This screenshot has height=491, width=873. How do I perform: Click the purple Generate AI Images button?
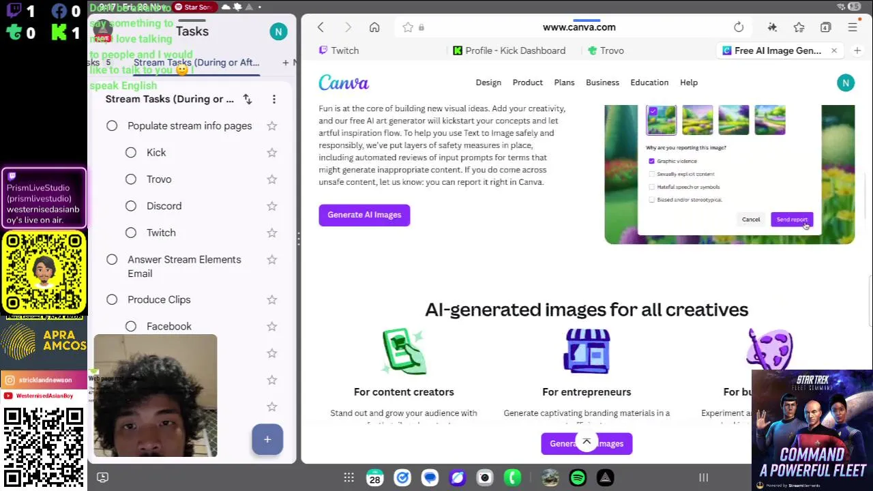click(x=364, y=215)
